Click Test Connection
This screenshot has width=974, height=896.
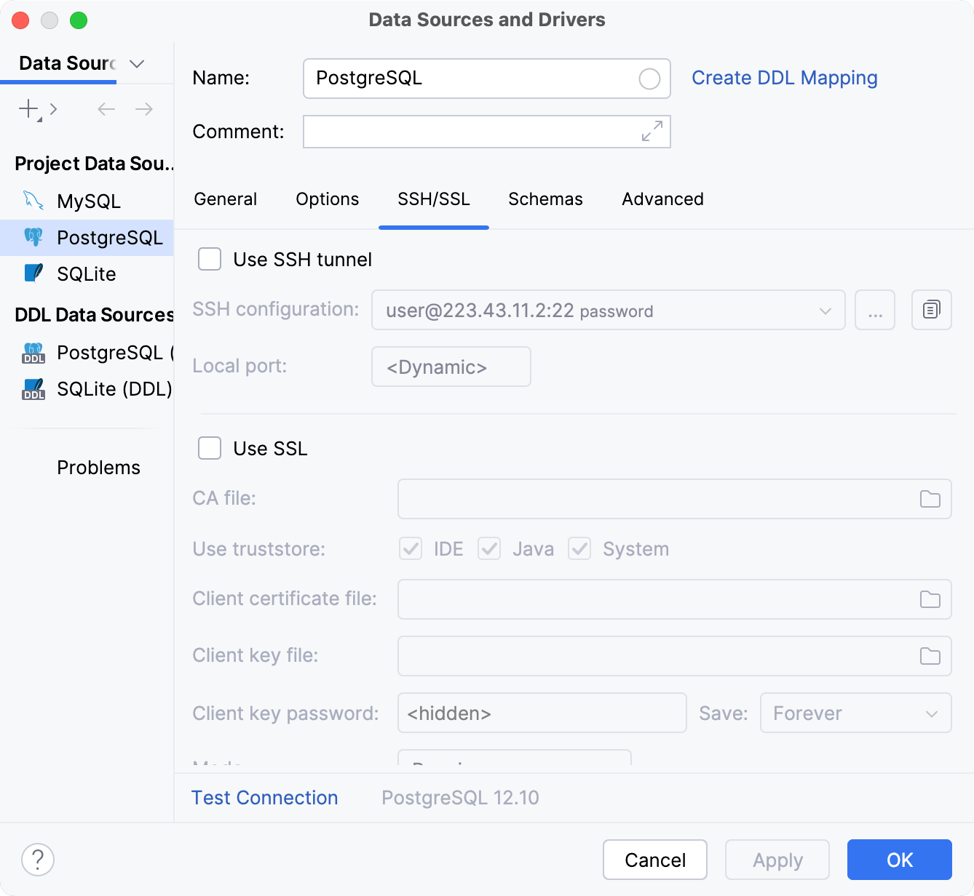264,797
